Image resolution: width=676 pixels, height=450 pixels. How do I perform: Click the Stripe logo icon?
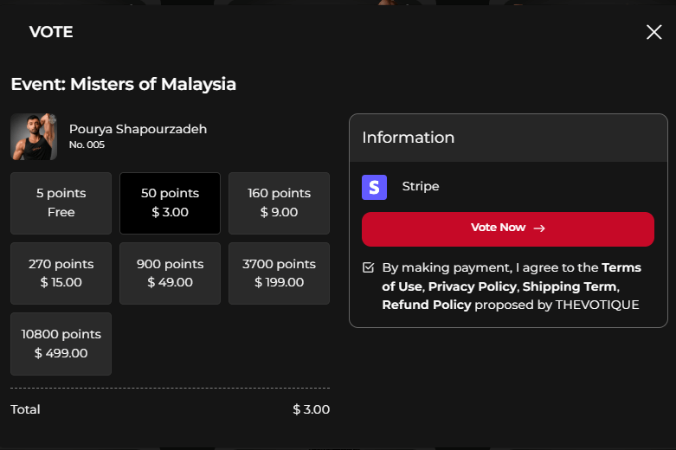(374, 187)
